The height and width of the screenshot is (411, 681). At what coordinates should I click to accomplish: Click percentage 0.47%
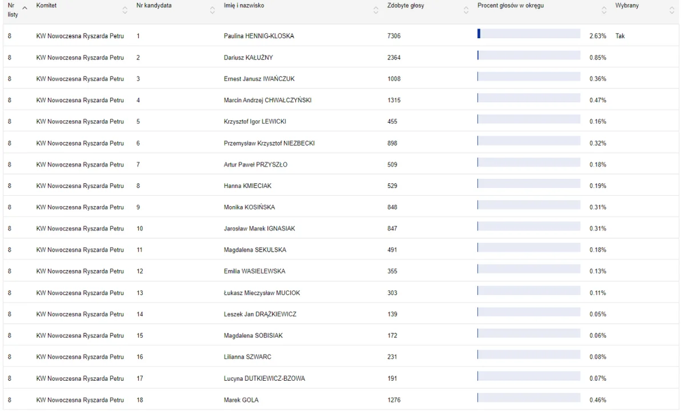[598, 100]
